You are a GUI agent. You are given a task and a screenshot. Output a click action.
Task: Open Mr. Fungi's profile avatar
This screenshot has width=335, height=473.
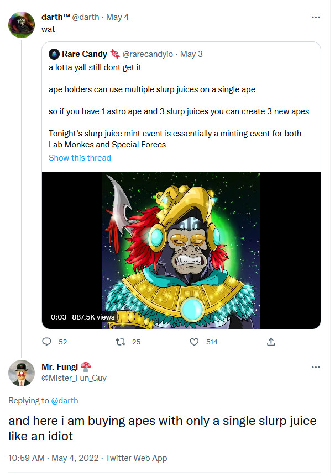coord(22,373)
